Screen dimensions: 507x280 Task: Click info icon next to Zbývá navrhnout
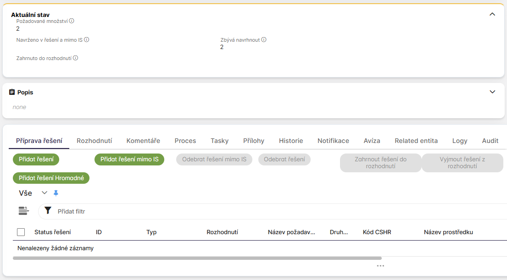click(264, 40)
